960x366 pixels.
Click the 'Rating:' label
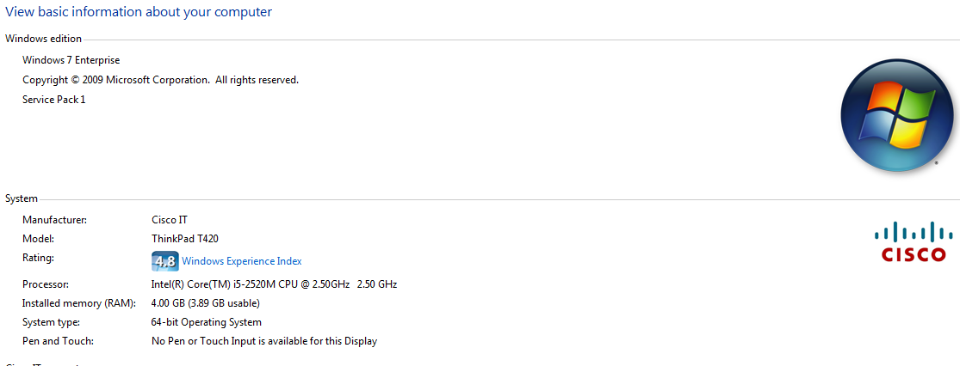[38, 257]
